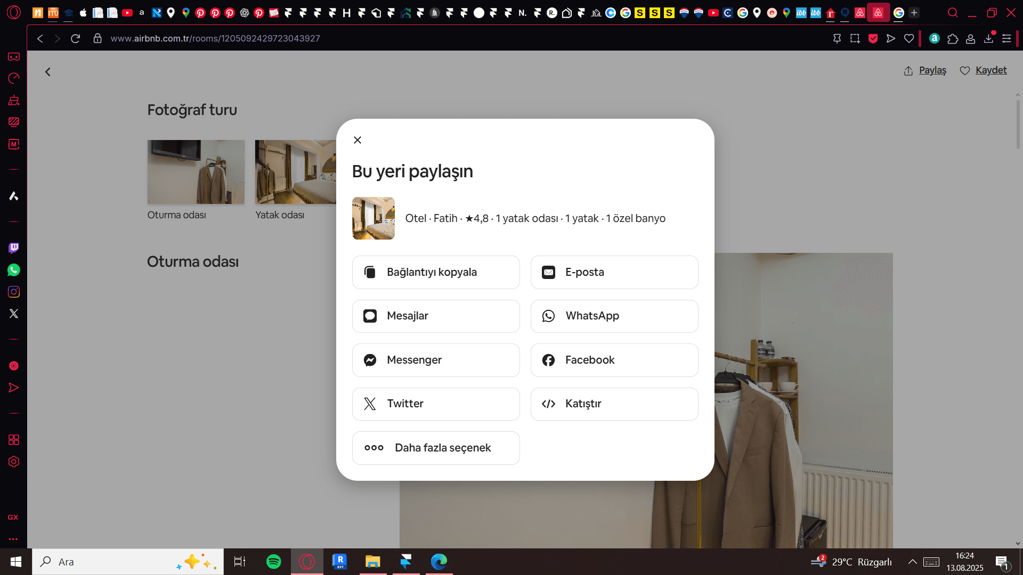Share via WhatsApp option
Viewport: 1023px width, 575px height.
[614, 316]
